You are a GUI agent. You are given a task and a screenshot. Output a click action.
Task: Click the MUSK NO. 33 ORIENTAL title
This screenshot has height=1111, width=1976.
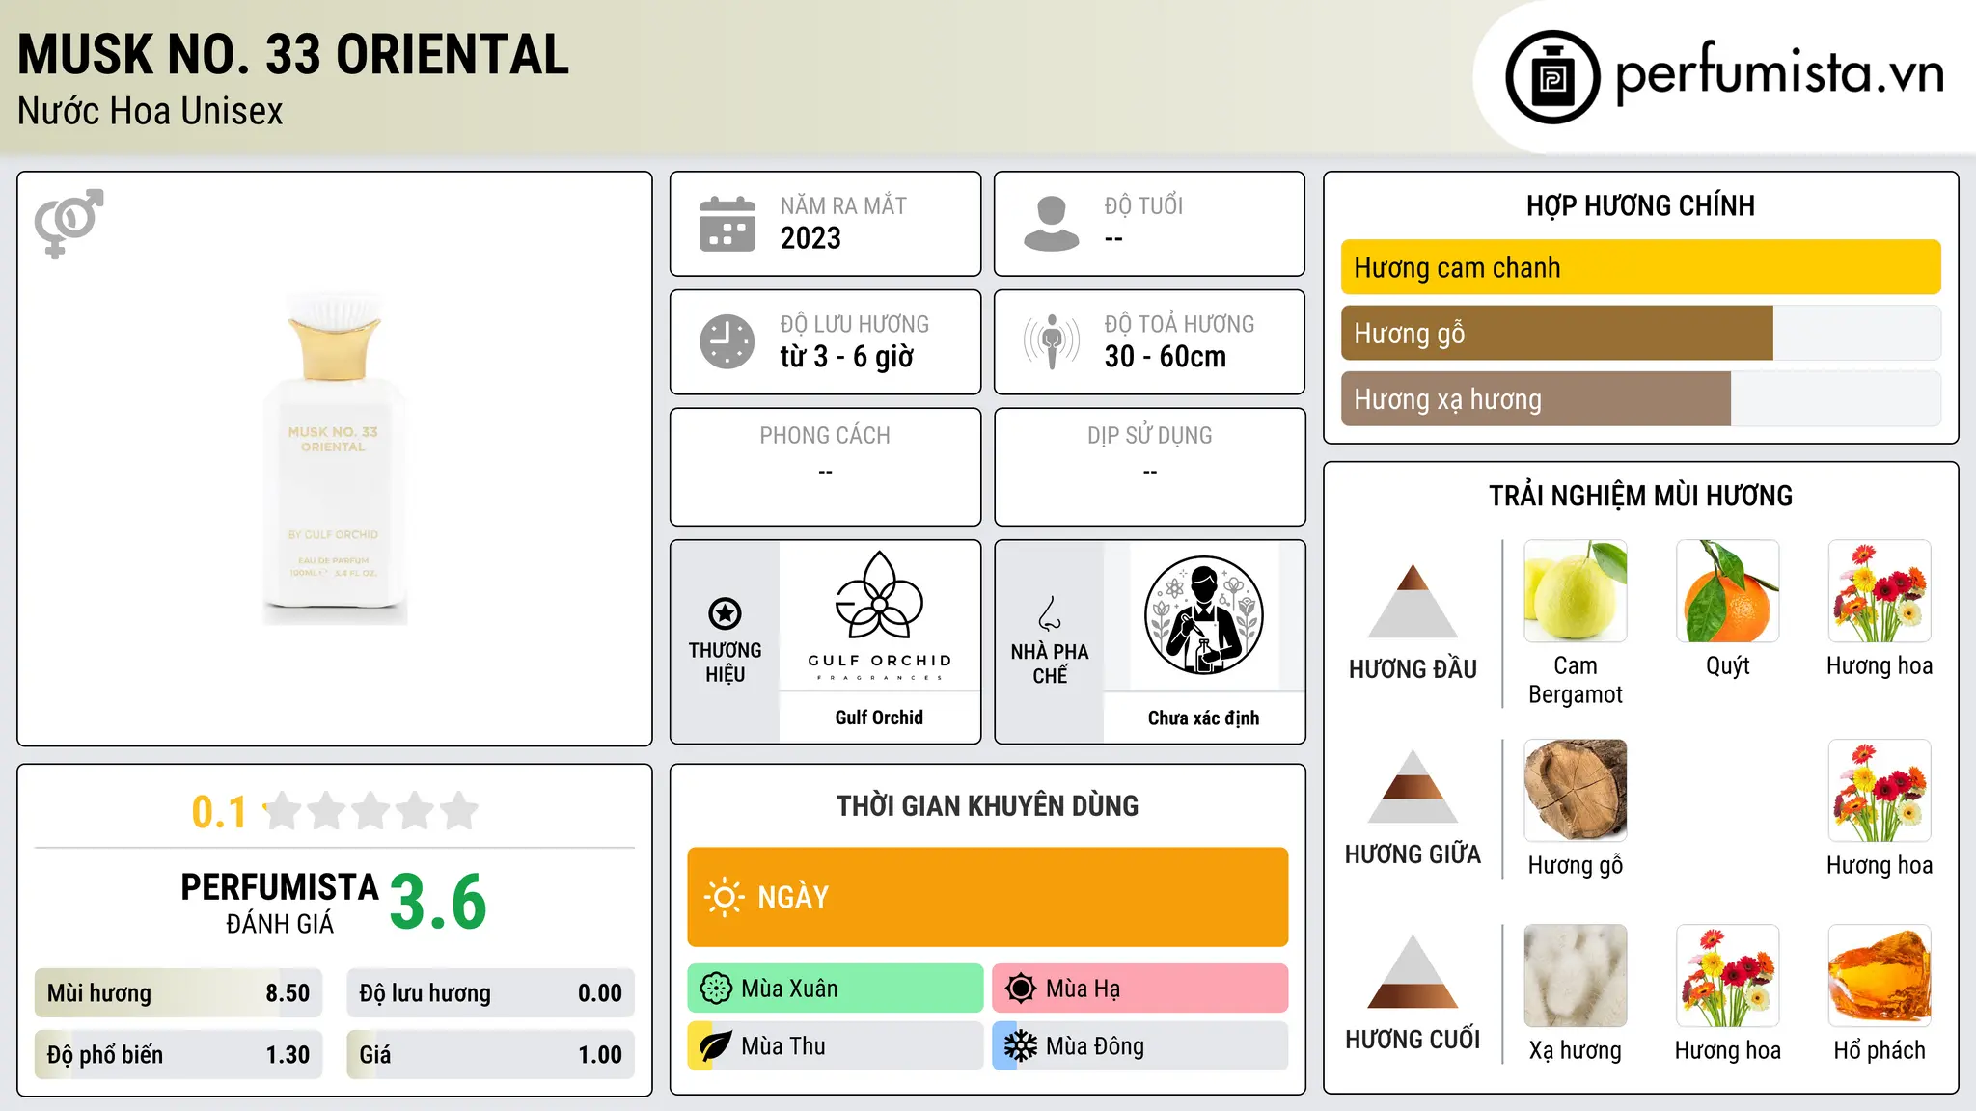click(293, 55)
